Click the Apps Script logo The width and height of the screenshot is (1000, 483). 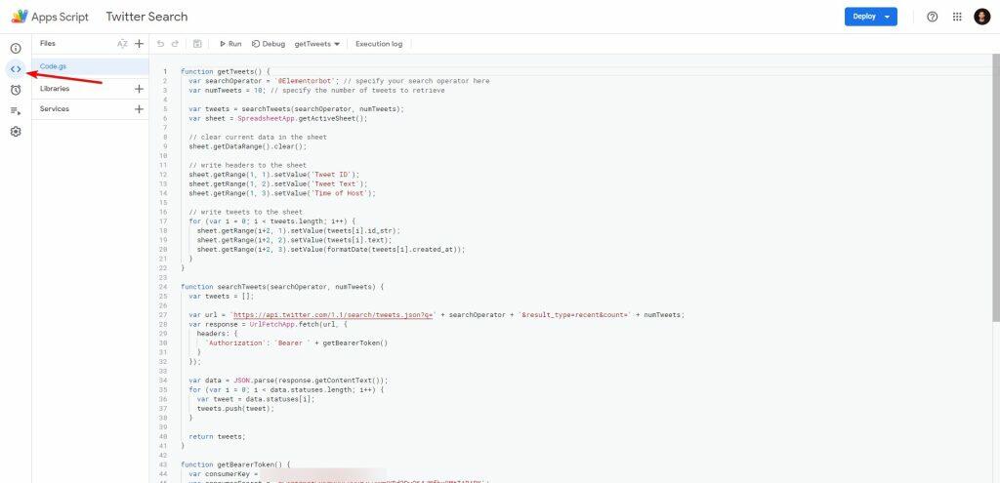pos(50,17)
